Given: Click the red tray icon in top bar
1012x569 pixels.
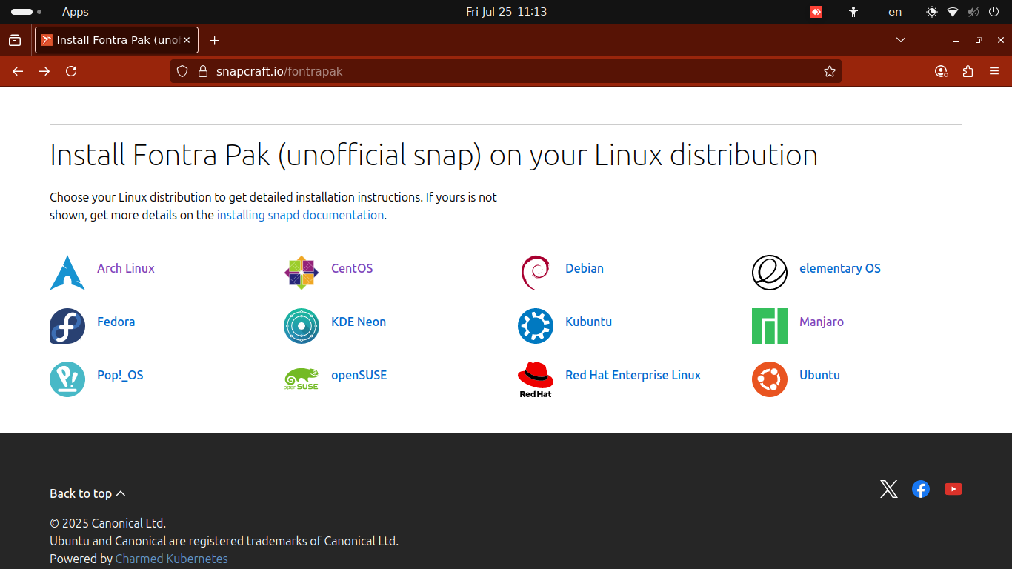Looking at the screenshot, I should coord(816,12).
